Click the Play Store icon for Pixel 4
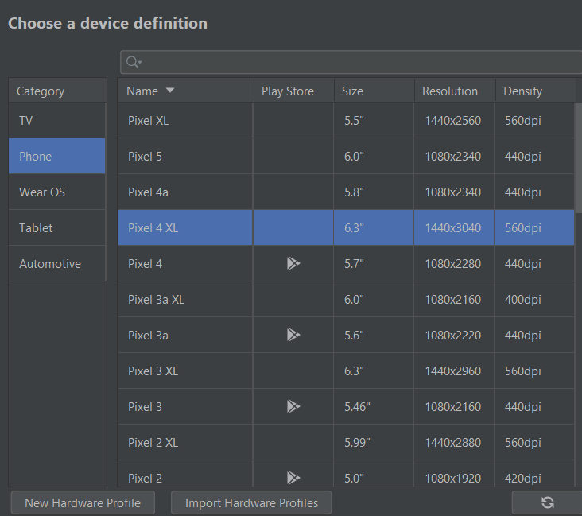This screenshot has width=582, height=516. 293,263
